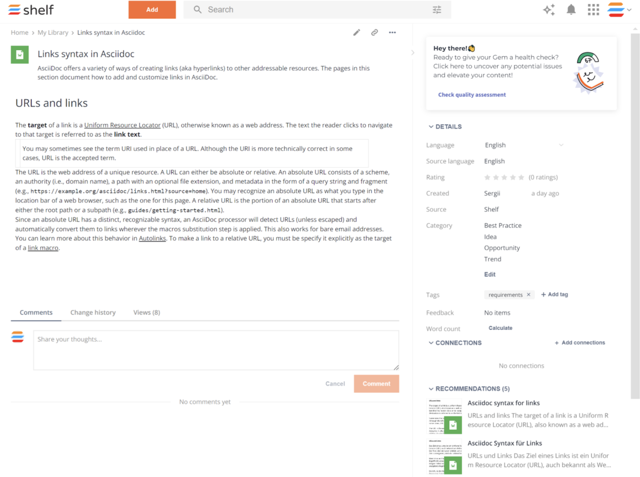Click the Share your thoughts textbox
Image resolution: width=640 pixels, height=477 pixels.
pyautogui.click(x=216, y=350)
